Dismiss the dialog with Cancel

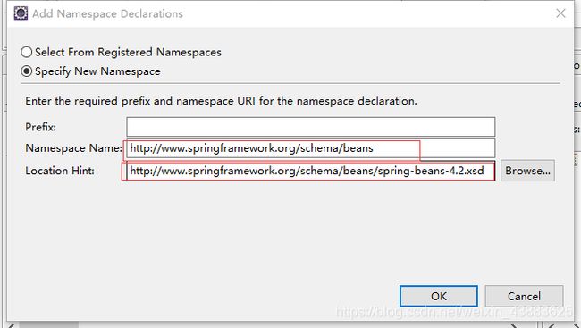click(524, 296)
